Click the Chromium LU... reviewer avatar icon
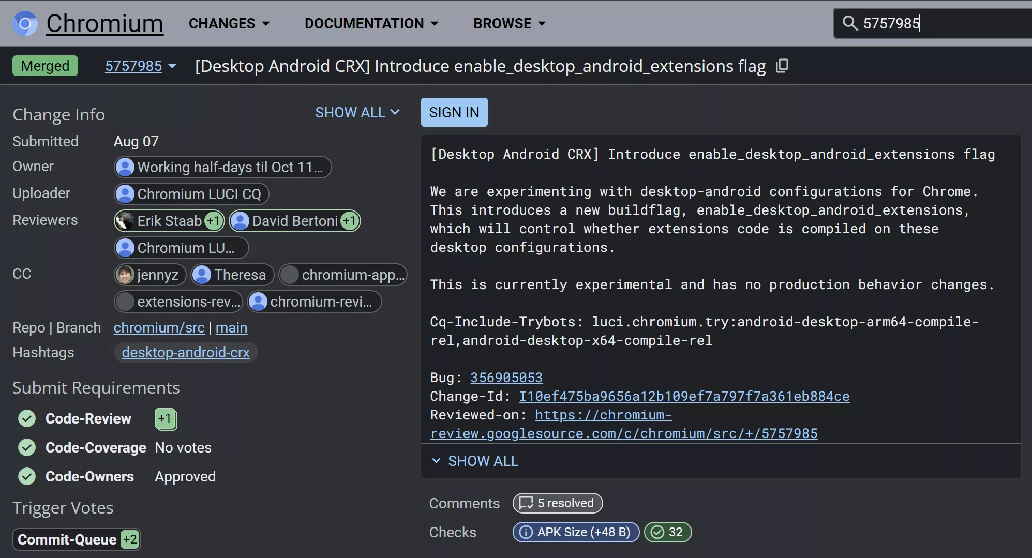This screenshot has height=558, width=1032. point(125,248)
